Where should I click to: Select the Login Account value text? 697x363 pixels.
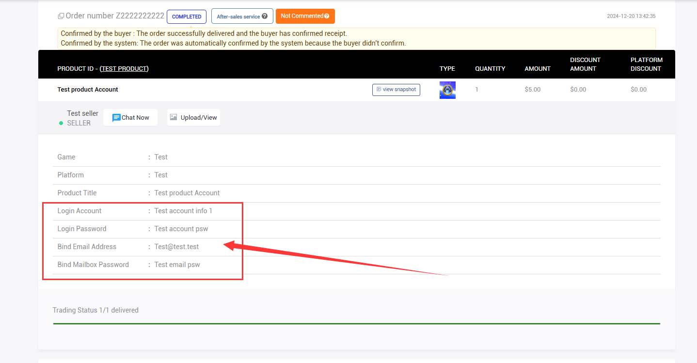(183, 211)
